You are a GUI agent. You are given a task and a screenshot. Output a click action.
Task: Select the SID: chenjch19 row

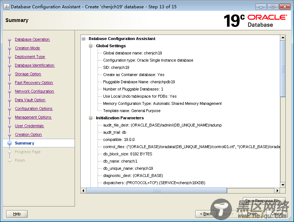116,67
